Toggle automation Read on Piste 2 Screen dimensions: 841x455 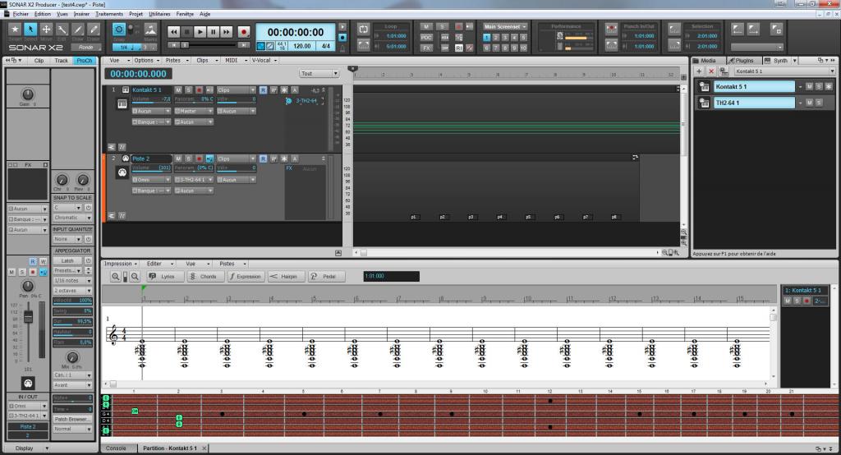coord(263,159)
